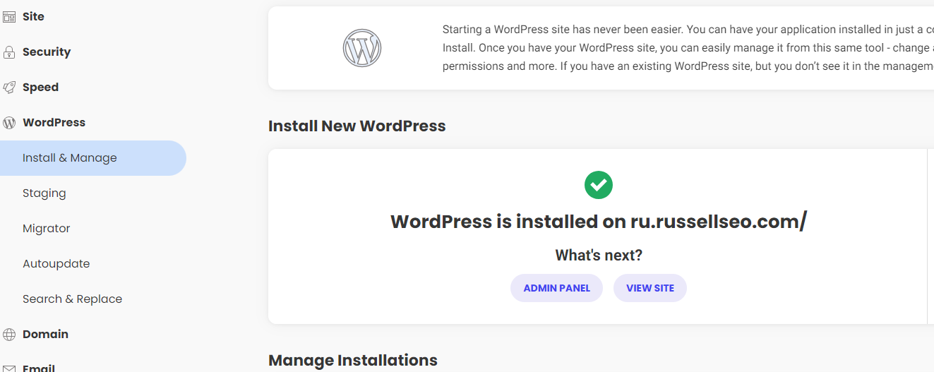Open Search & Replace tool
Image resolution: width=934 pixels, height=372 pixels.
pos(73,299)
